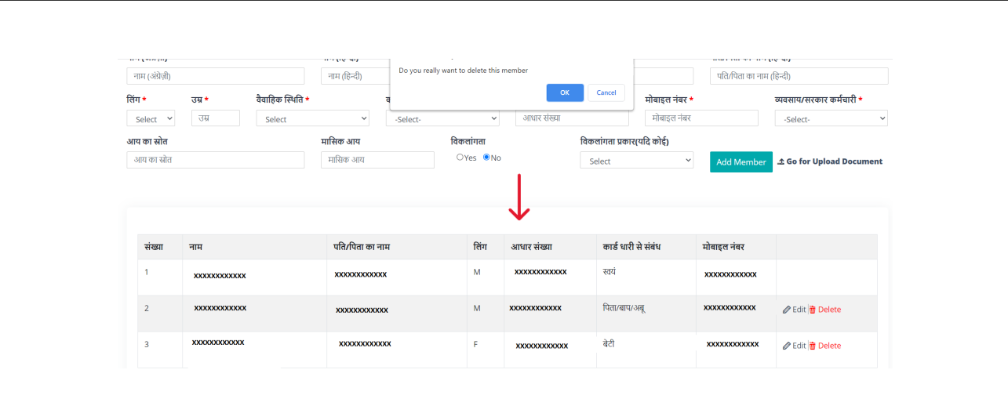Open the विकलांगता प्रकार dropdown
This screenshot has height=417, width=1008.
[x=636, y=161]
